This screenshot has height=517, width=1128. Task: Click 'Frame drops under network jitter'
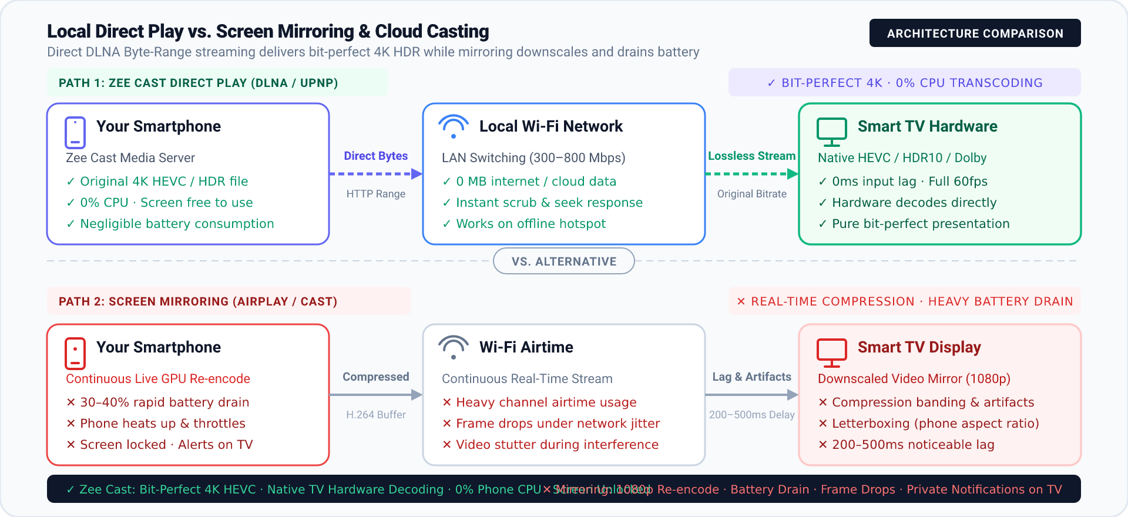click(551, 424)
